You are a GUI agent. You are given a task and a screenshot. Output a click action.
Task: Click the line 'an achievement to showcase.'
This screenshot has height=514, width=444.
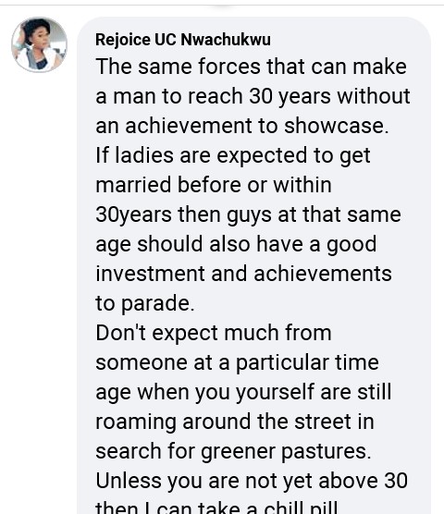pos(242,126)
